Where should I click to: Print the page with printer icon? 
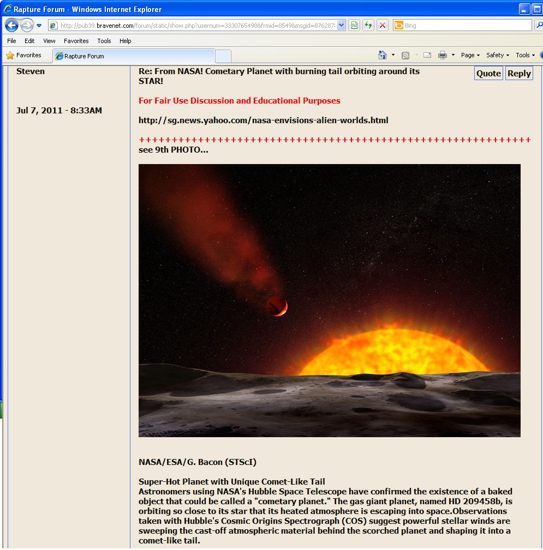(x=443, y=55)
